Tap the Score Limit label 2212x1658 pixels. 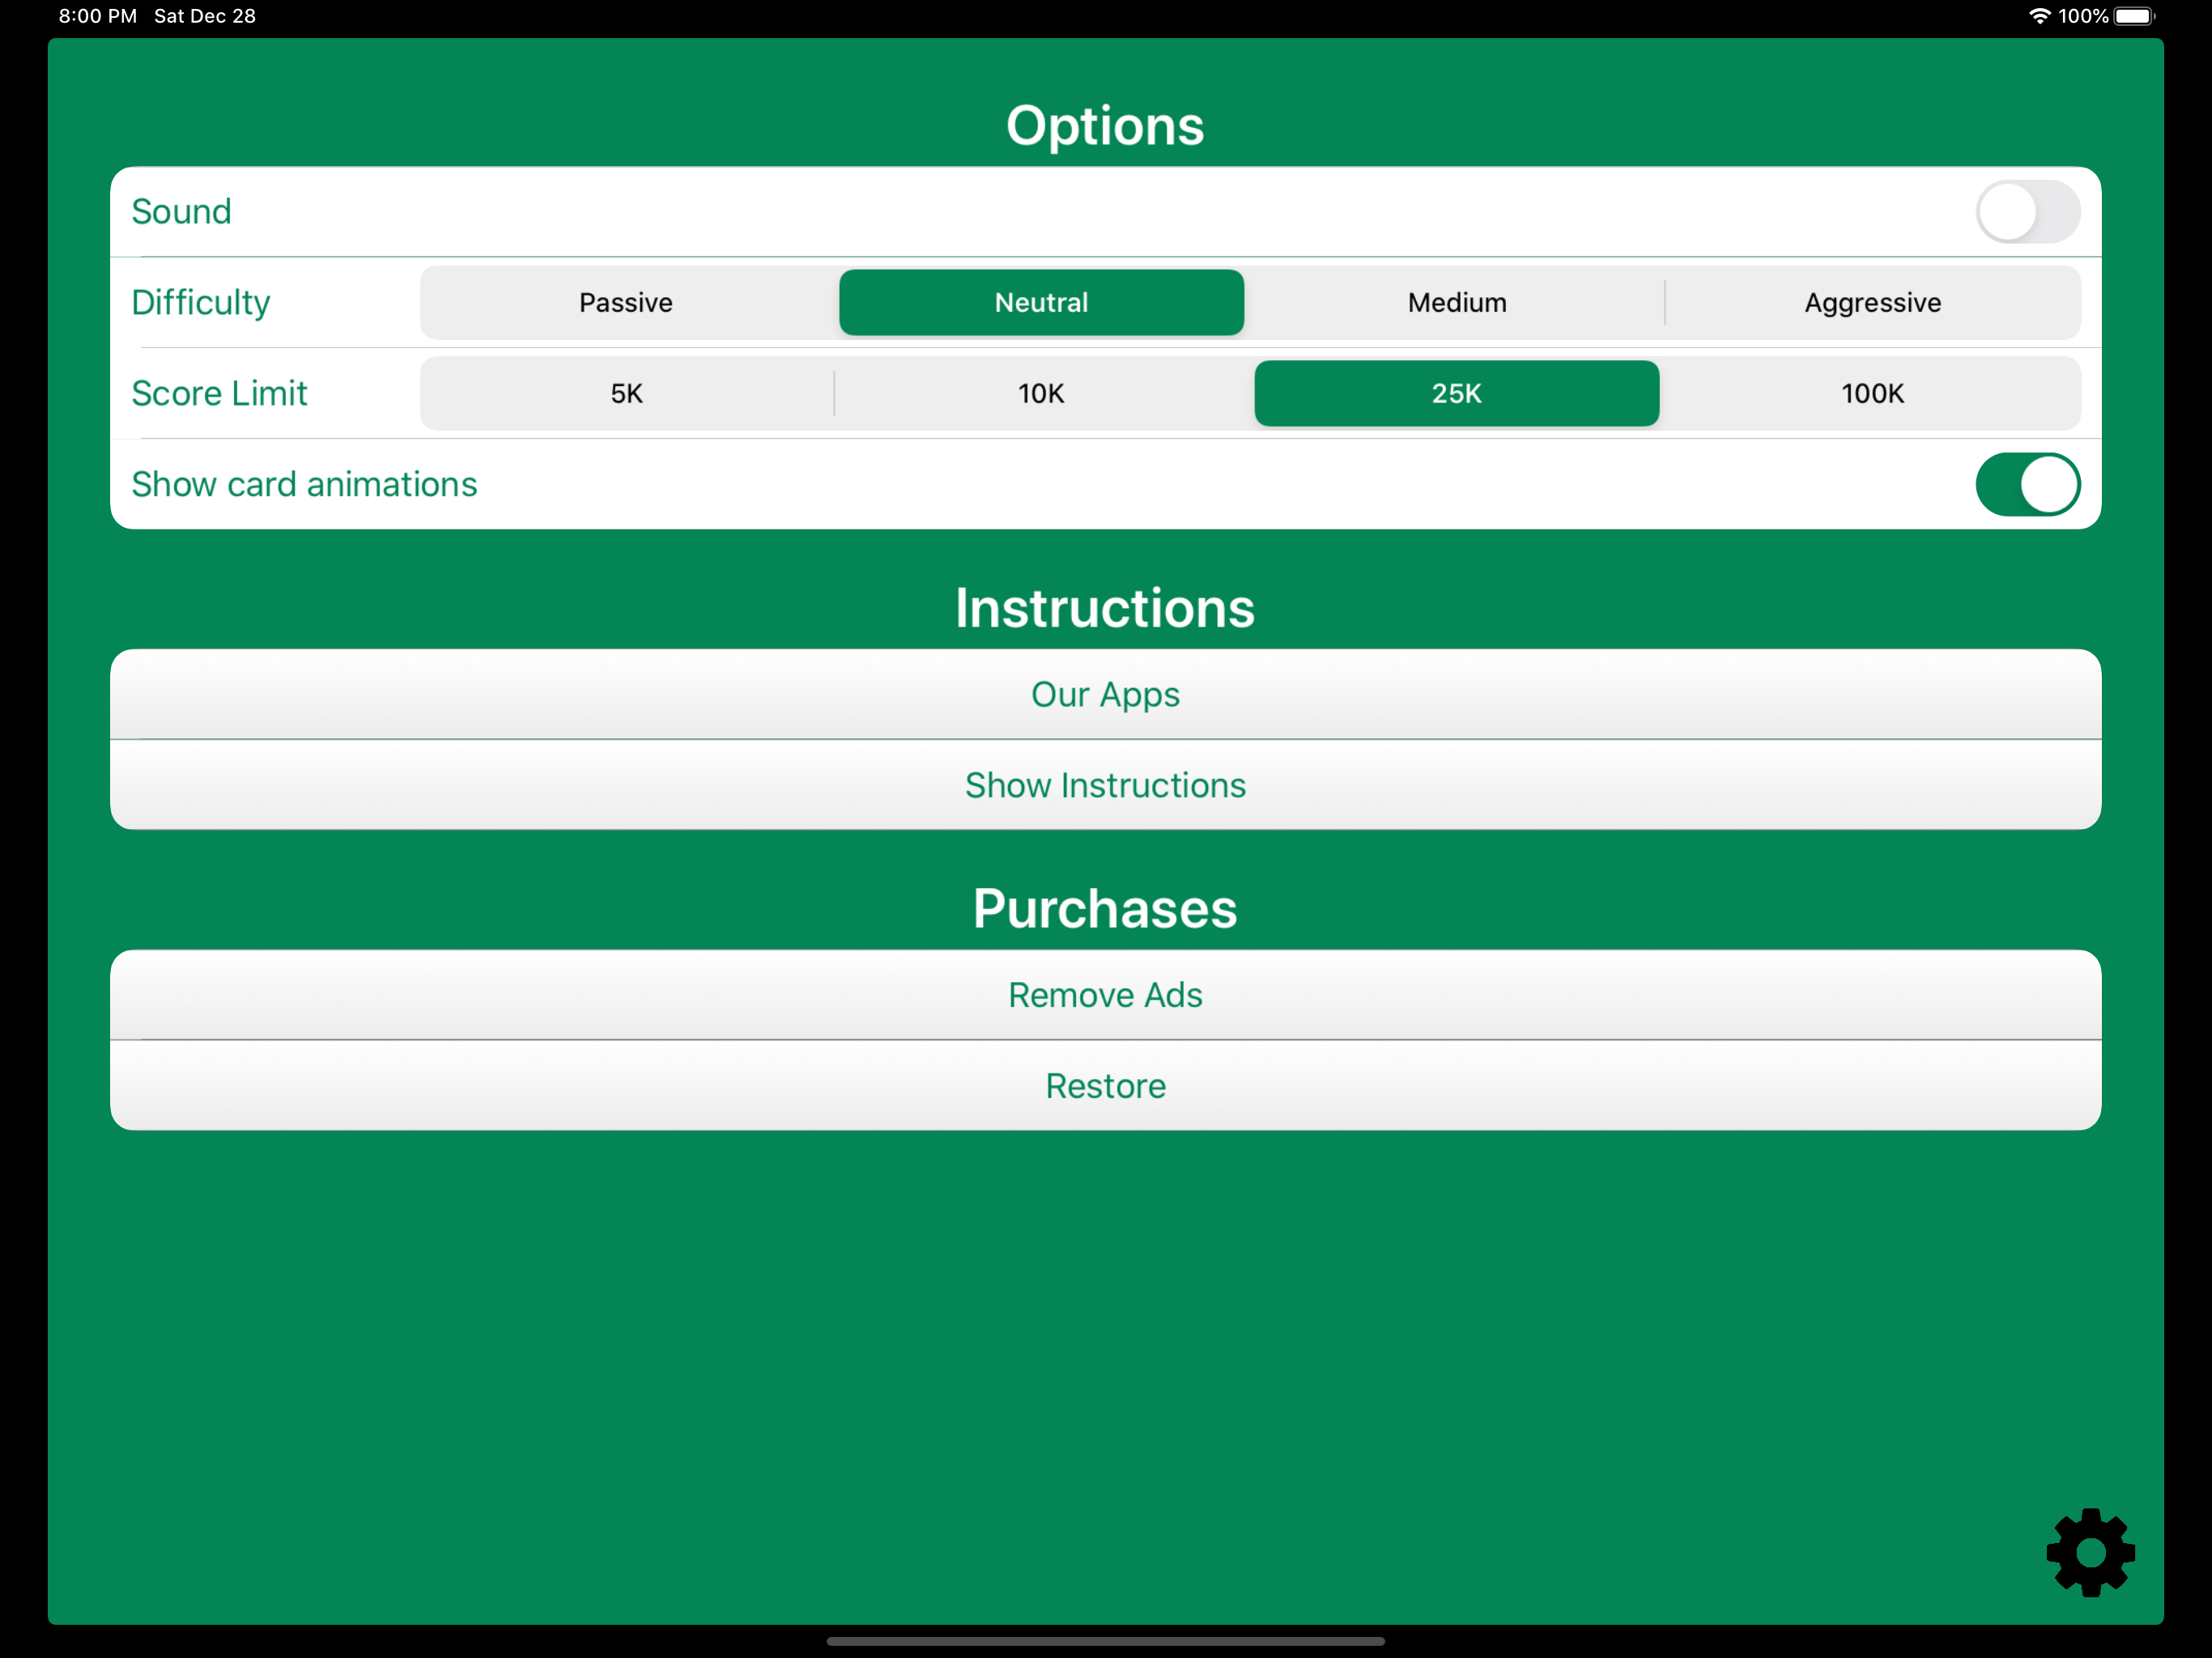coord(219,393)
